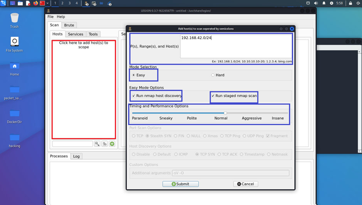Image resolution: width=362 pixels, height=205 pixels.
Task: Click the timing slider handle
Action: click(225, 113)
